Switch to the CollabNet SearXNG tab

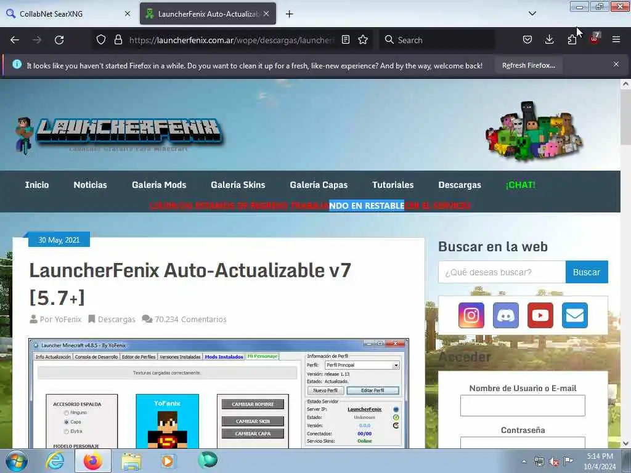68,14
